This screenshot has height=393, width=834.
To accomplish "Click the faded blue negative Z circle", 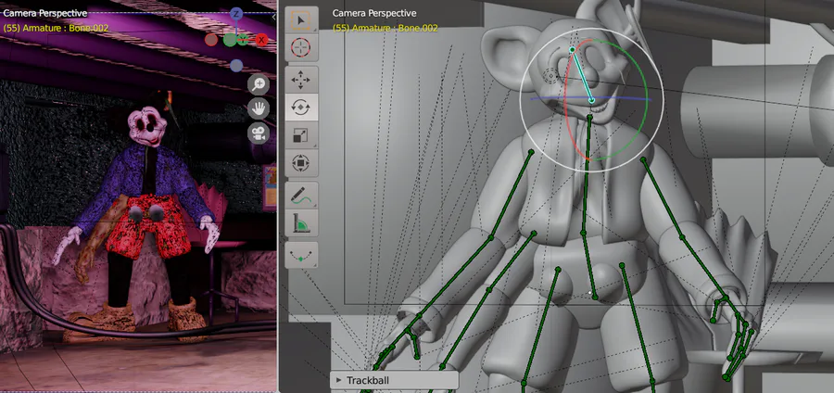I will (236, 66).
